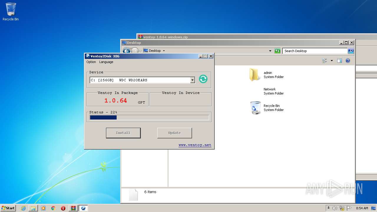Click Back arrow in Desktop explorer window
The height and width of the screenshot is (212, 377).
pos(126,51)
